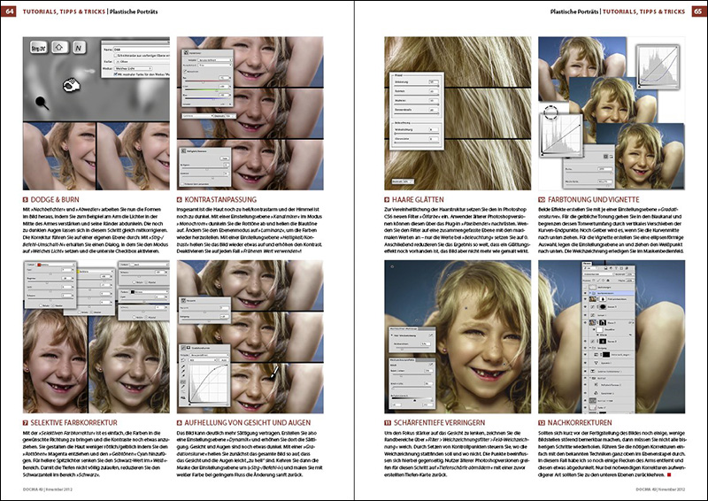This screenshot has height=501, width=708.
Task: Click the Burn tool hand cursor icon
Action: click(71, 84)
